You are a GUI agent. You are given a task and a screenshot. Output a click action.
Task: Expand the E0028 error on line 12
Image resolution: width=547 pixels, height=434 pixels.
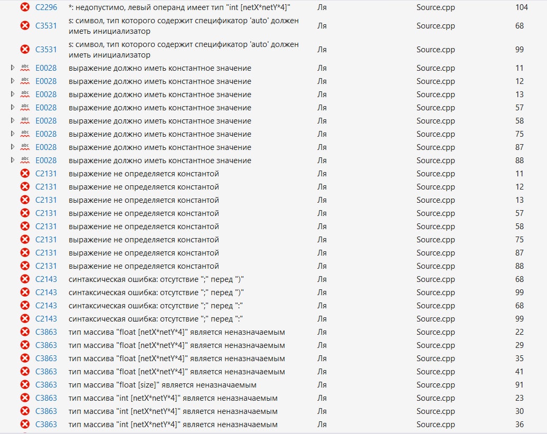click(x=13, y=81)
